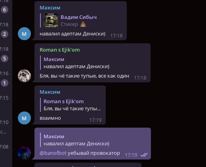Viewport: 206px width, 167px height.
Task: Open the chat with unread badge 2
Action: click(x=4, y=34)
